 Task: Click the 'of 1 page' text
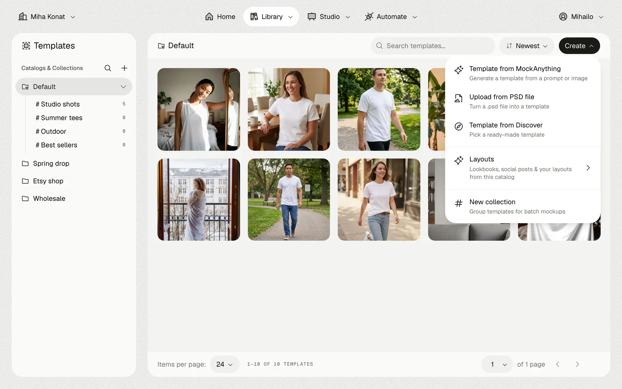pos(531,364)
